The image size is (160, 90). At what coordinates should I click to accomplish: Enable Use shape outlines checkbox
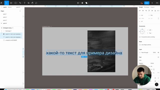point(140,45)
